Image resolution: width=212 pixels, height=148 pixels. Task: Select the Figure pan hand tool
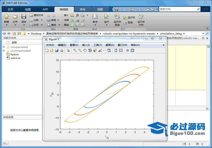click(x=85, y=50)
